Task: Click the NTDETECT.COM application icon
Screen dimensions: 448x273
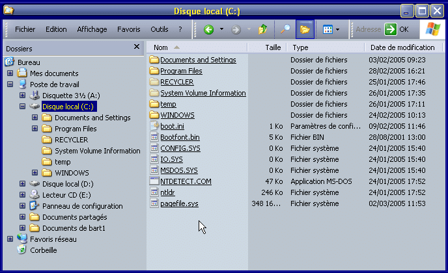Action: (x=154, y=181)
